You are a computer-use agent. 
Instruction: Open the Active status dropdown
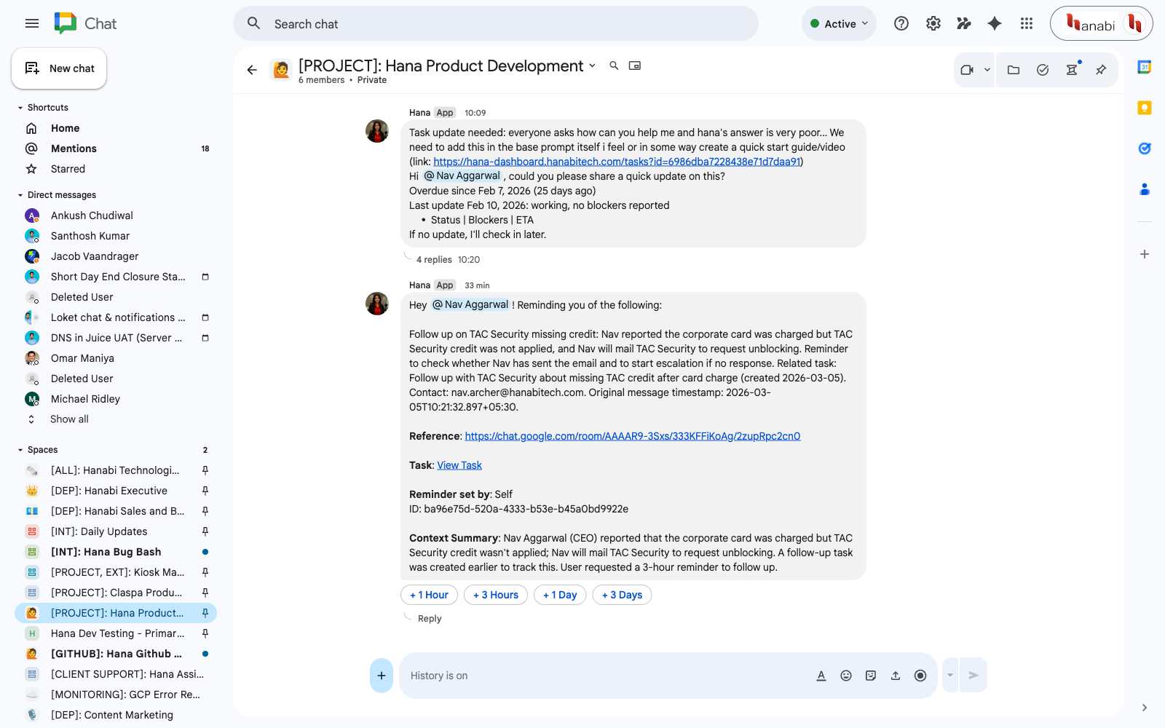coord(839,23)
